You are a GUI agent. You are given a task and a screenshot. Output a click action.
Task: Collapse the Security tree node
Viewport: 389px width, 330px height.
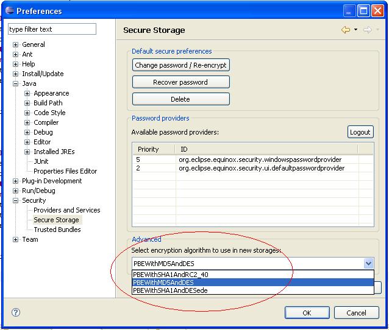[16, 200]
